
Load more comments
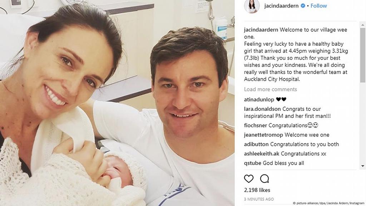point(270,89)
